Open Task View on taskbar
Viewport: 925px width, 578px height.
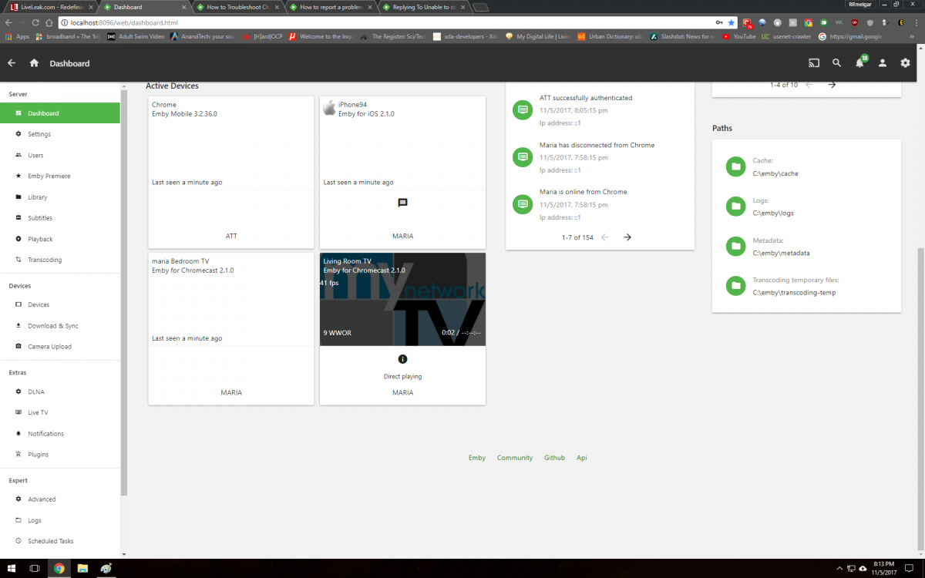coord(35,569)
